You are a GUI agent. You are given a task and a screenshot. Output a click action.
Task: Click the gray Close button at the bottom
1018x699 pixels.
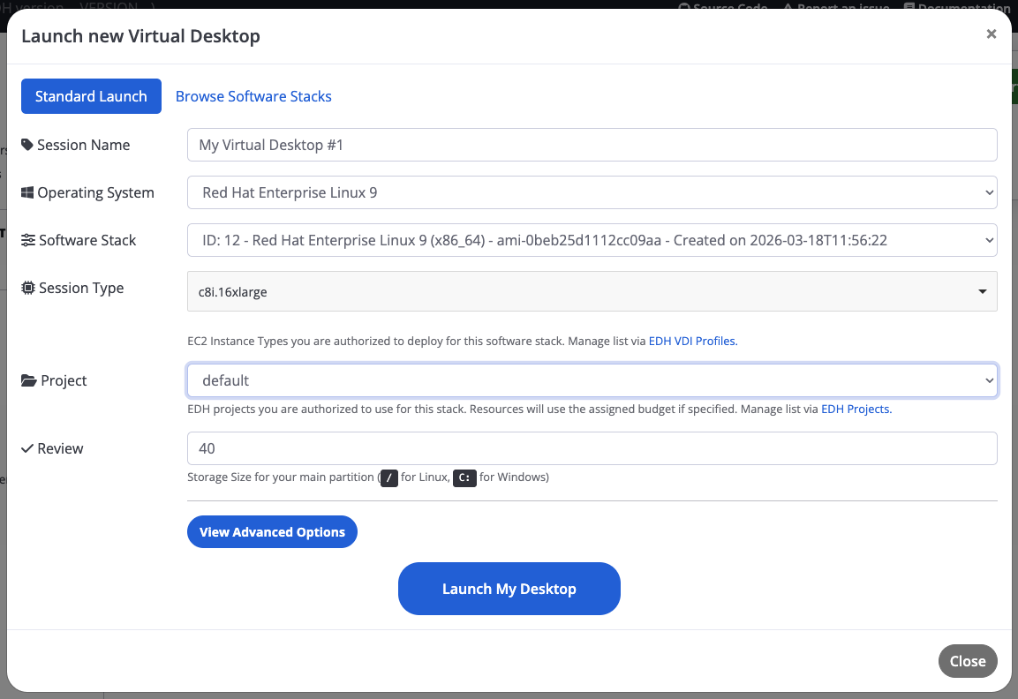[967, 661]
